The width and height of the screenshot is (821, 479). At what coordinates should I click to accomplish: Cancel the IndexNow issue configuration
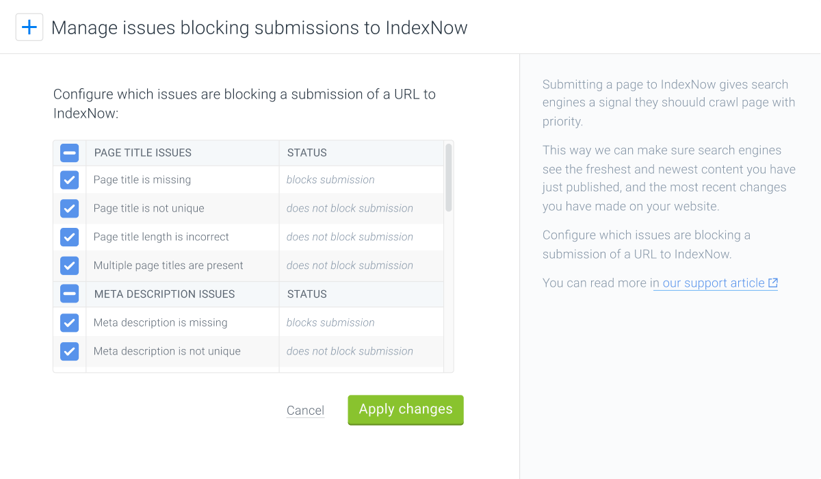[305, 411]
